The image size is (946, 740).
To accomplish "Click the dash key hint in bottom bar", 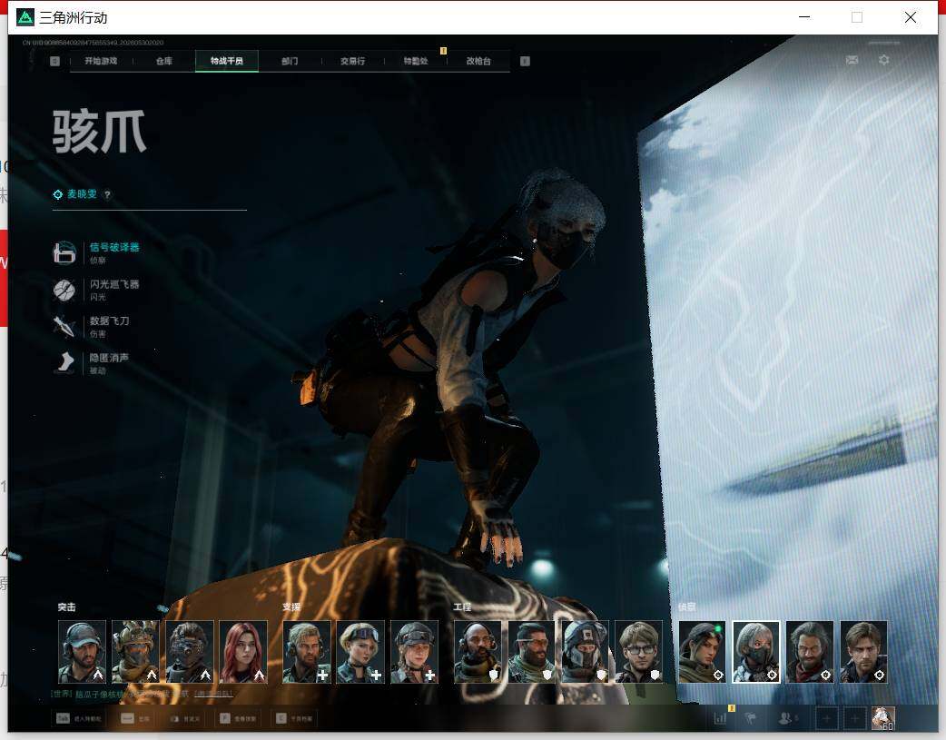I will (x=127, y=718).
